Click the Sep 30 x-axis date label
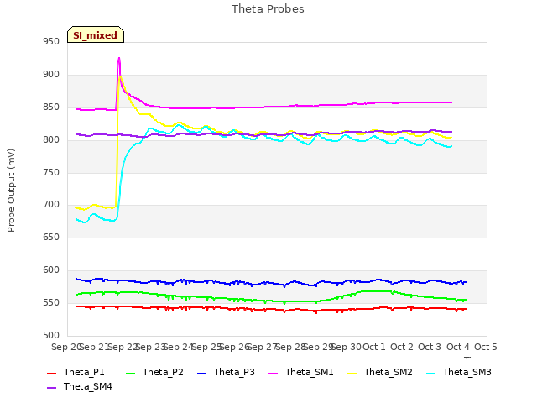The width and height of the screenshot is (537, 403). [347, 347]
